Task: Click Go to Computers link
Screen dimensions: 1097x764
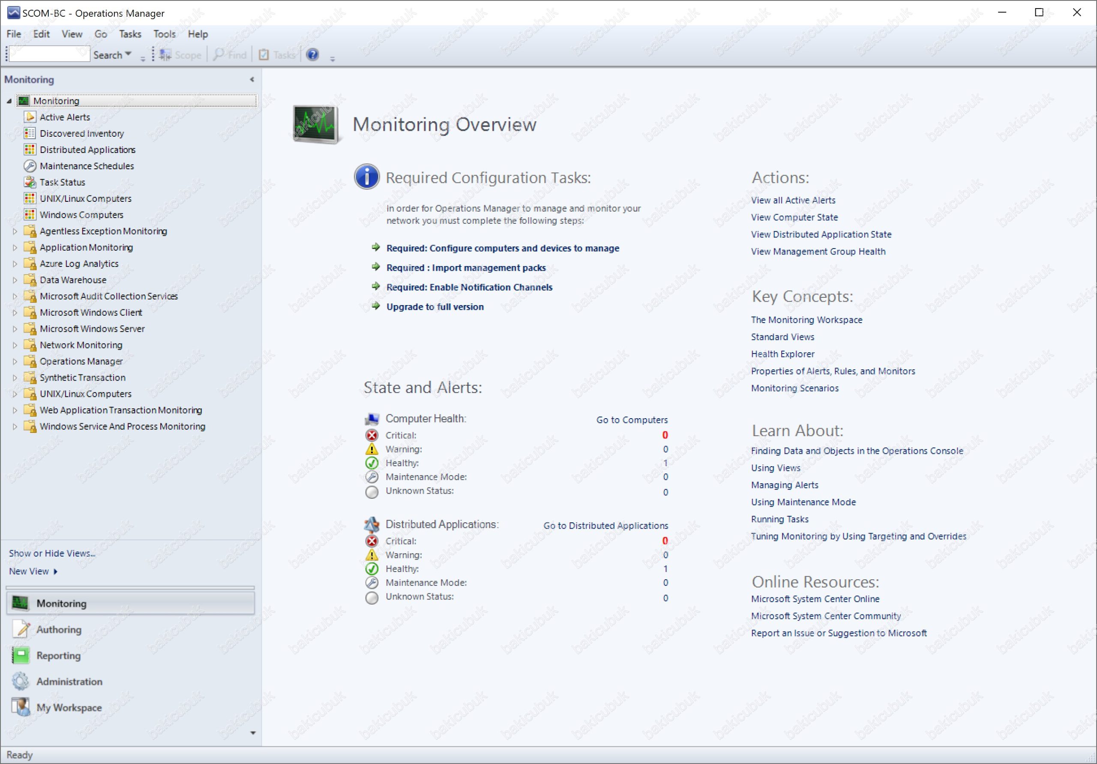Action: point(632,419)
